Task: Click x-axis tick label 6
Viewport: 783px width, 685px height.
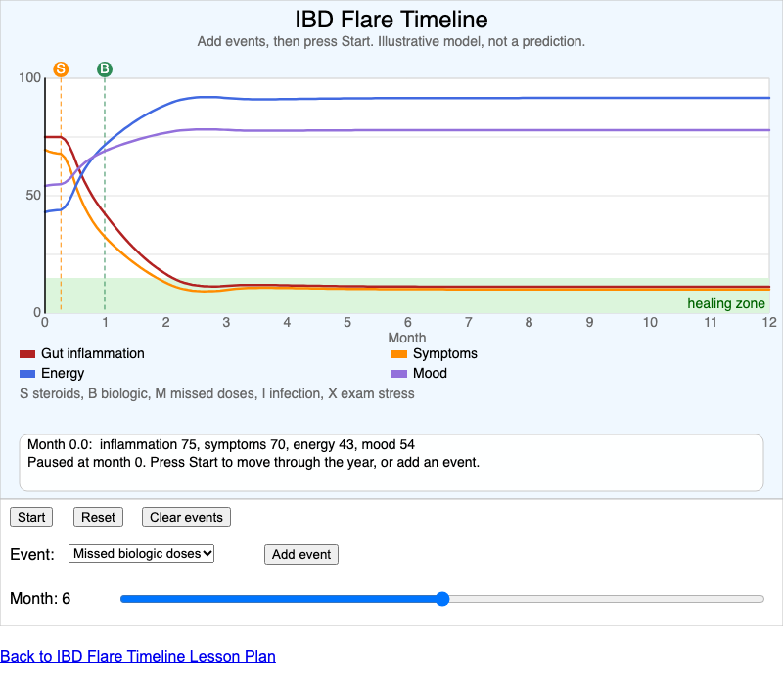Action: coord(408,323)
